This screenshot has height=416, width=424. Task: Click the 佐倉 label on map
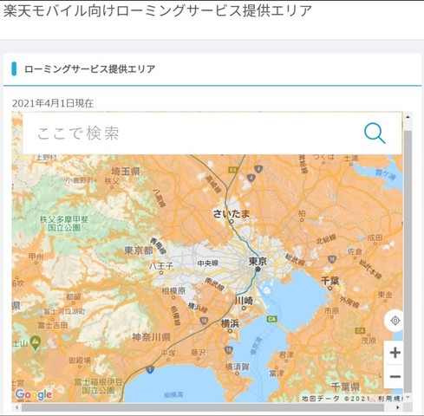point(355,251)
